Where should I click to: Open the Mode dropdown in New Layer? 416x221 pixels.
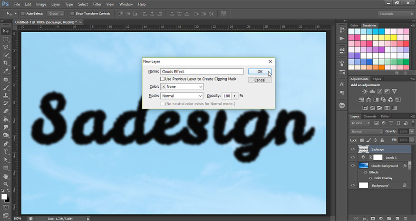pos(182,96)
